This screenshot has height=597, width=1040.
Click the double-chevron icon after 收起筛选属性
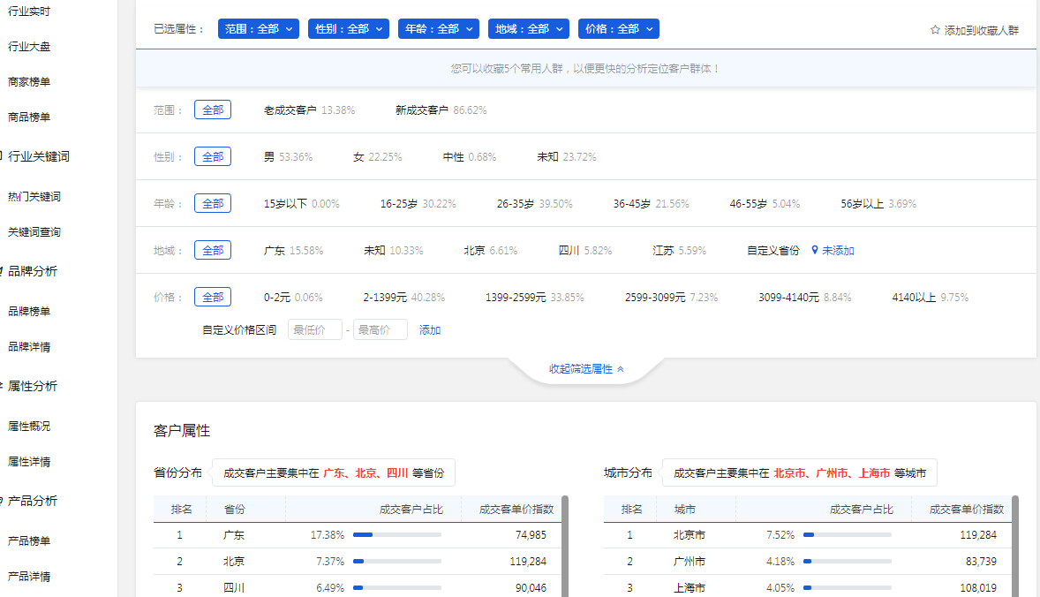click(x=621, y=369)
